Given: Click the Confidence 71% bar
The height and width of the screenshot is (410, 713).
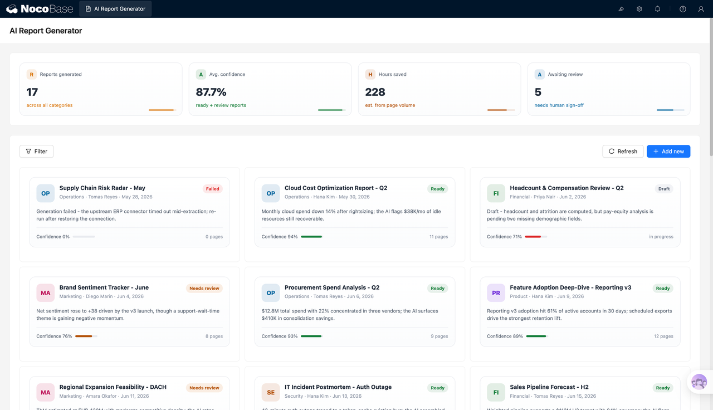Looking at the screenshot, I should (x=536, y=237).
